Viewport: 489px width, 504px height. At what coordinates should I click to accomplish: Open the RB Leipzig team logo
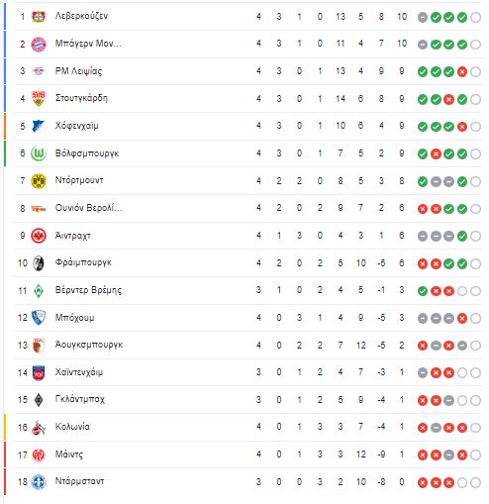coord(39,71)
